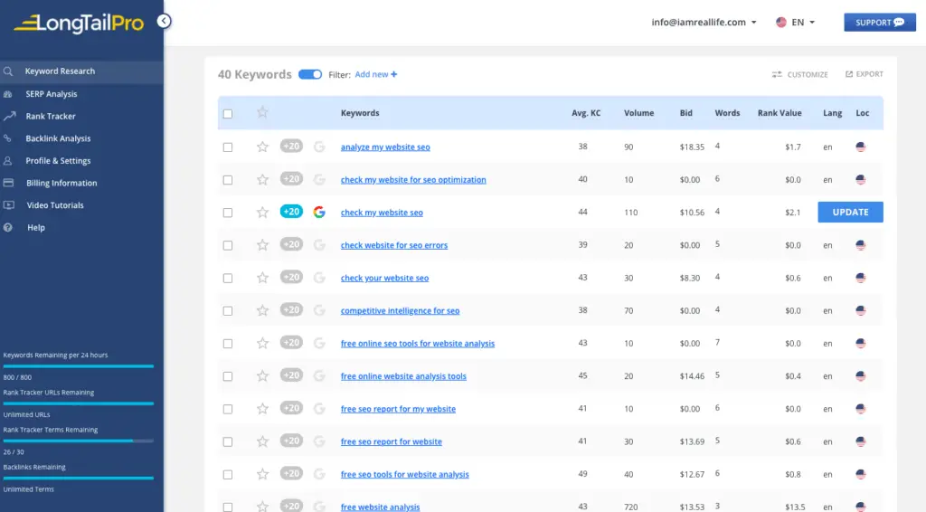Check the box for 'check your website seo'
This screenshot has width=926, height=512.
tap(227, 278)
